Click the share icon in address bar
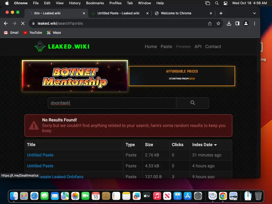The image size is (272, 204). [x=210, y=23]
